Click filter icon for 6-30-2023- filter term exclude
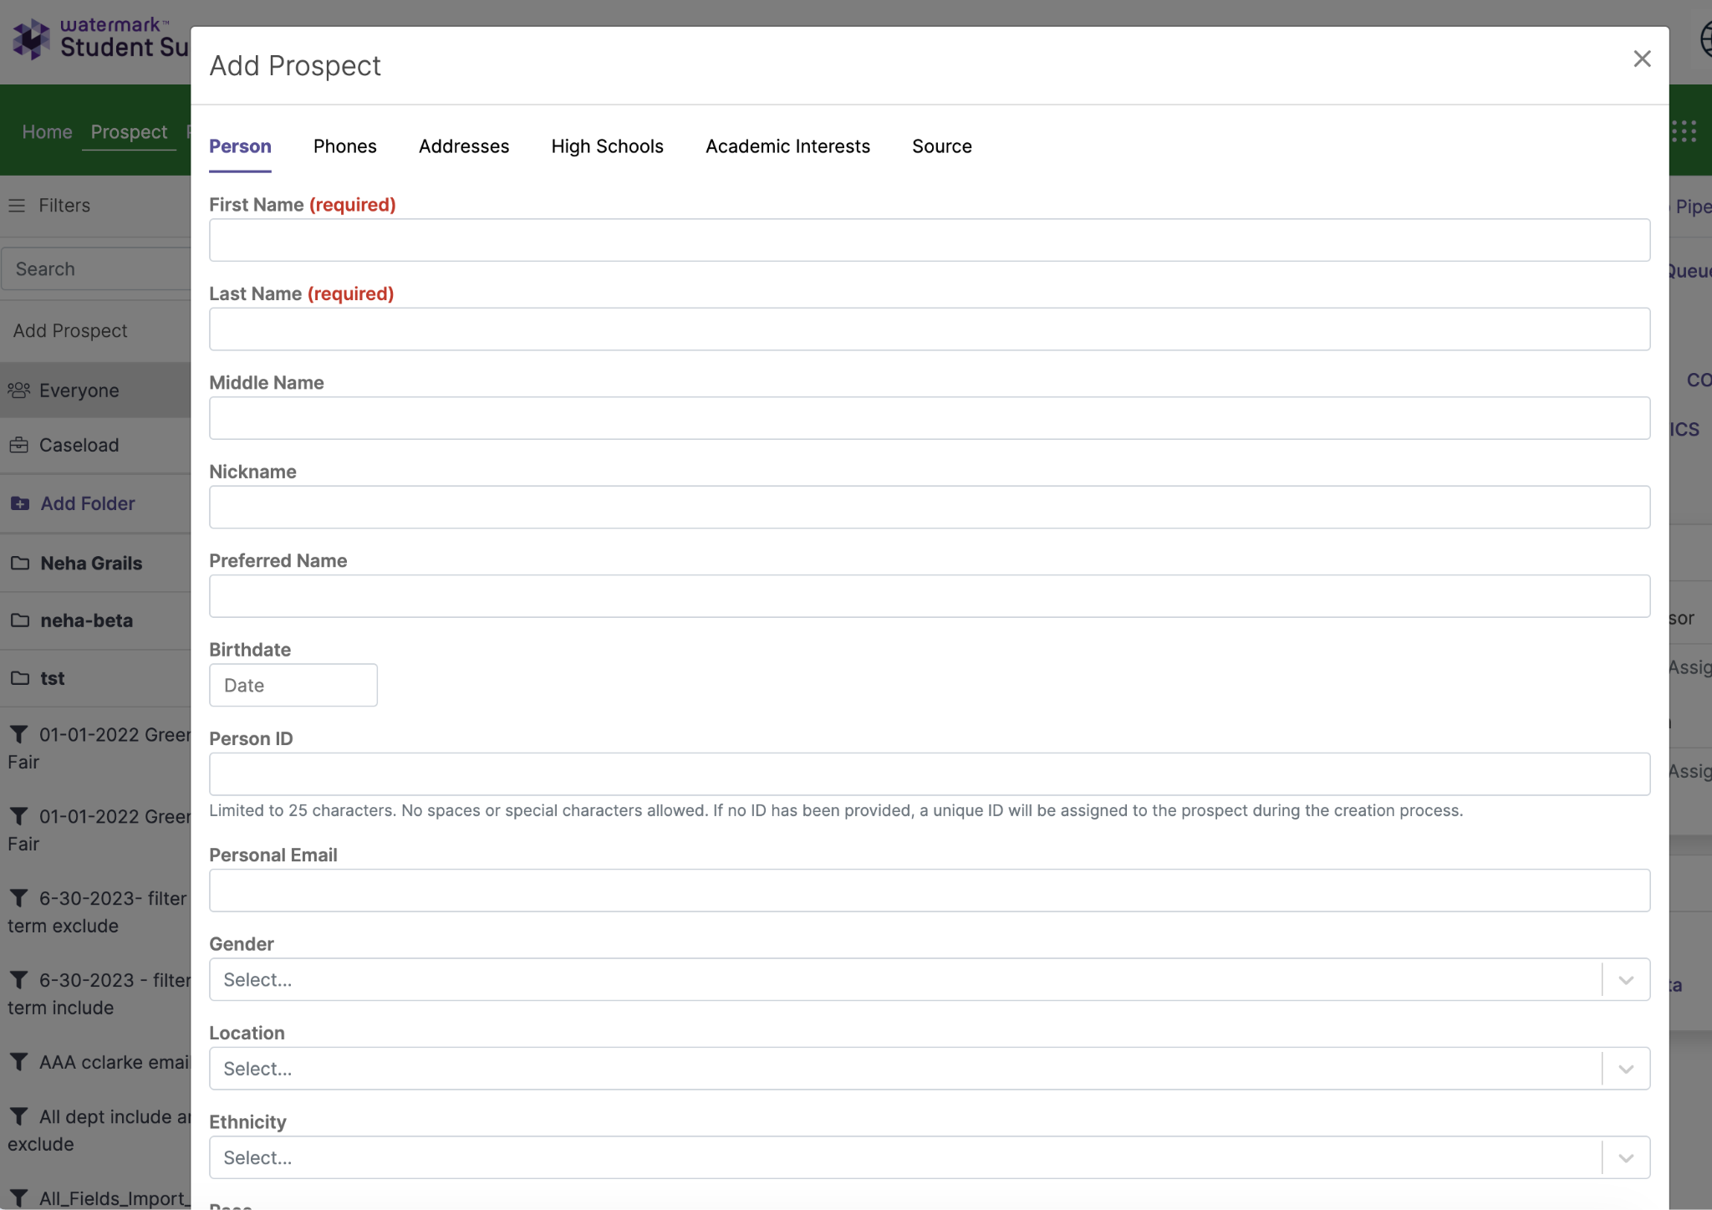The image size is (1712, 1210). (x=18, y=898)
